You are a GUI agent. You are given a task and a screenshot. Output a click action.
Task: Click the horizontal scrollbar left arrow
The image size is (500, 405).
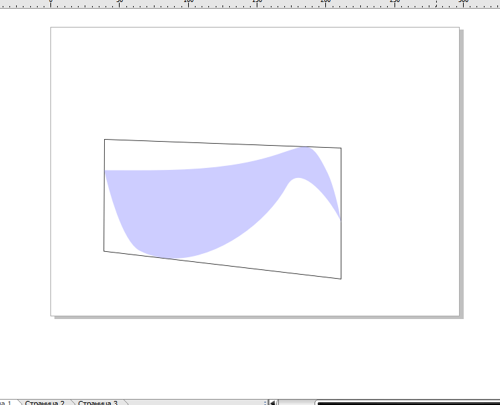click(273, 402)
